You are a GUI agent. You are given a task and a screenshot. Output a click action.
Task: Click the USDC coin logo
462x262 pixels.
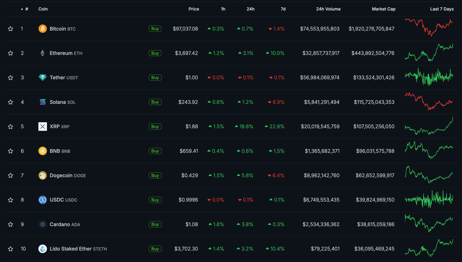point(42,200)
